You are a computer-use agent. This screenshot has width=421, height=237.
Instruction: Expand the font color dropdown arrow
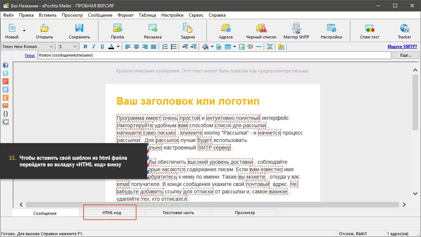pyautogui.click(x=118, y=47)
